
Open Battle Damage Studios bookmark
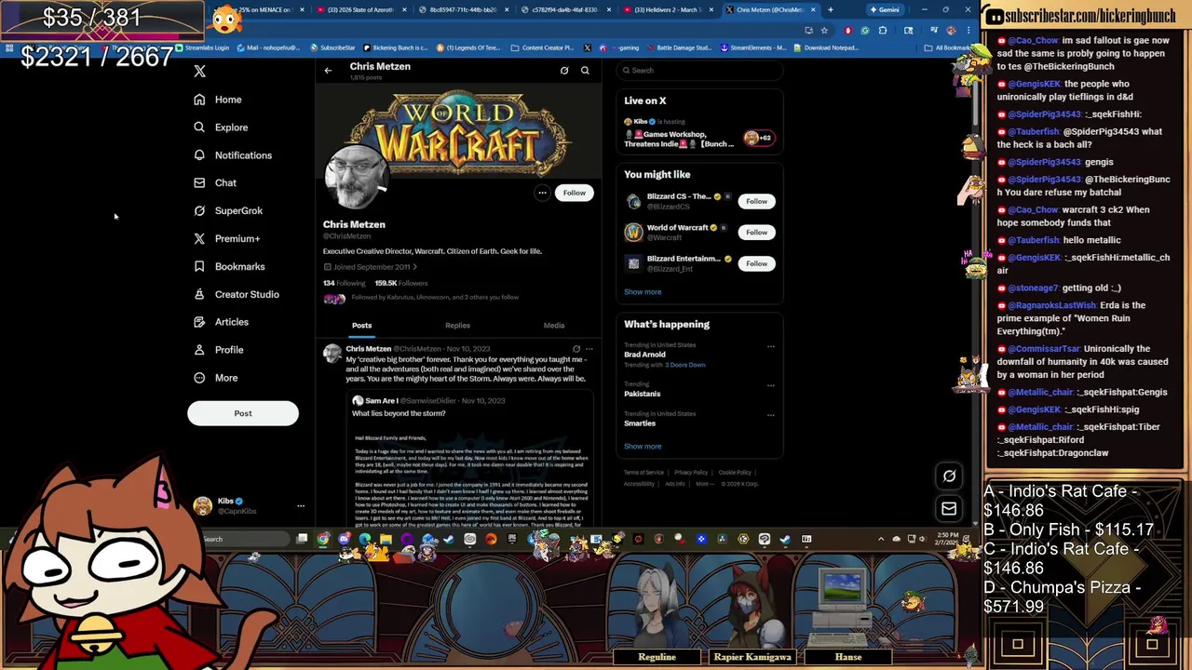click(x=678, y=47)
